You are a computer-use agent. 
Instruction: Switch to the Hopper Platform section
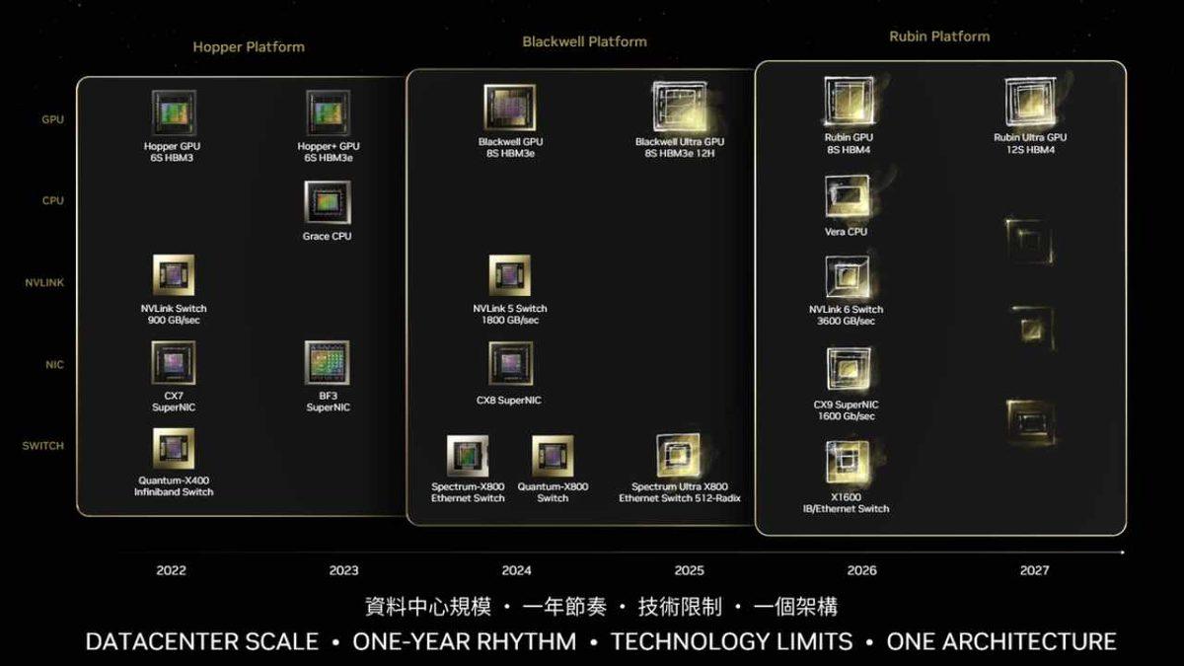point(248,45)
